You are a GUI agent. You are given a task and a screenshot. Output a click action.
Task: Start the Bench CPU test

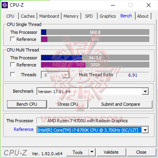coord(27,104)
